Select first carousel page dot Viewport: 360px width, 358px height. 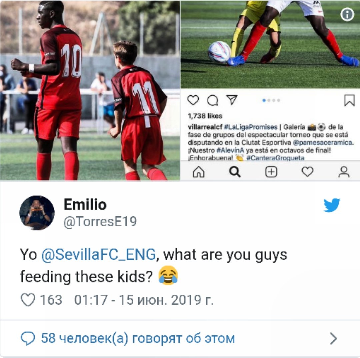[x=264, y=100]
